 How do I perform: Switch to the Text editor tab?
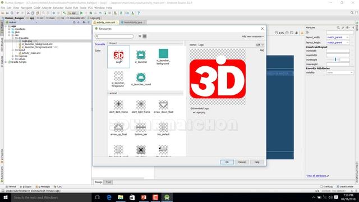pos(108,182)
